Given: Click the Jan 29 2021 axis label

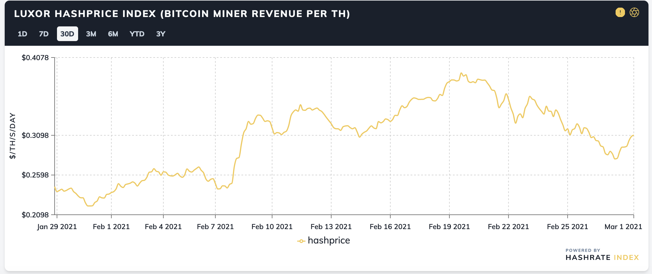Looking at the screenshot, I should click(x=57, y=227).
